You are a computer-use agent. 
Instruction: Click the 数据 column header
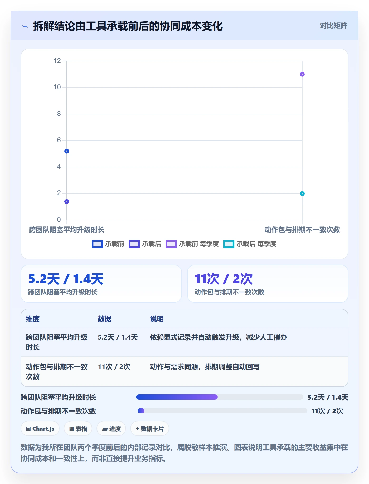[x=105, y=319]
